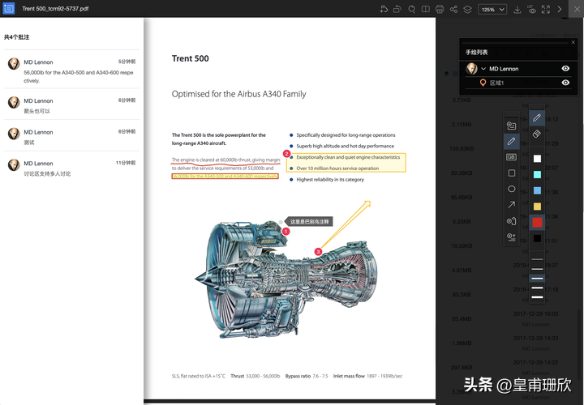Select the GB text-box tool
Screen dimensions: 584x405
[x=511, y=157]
